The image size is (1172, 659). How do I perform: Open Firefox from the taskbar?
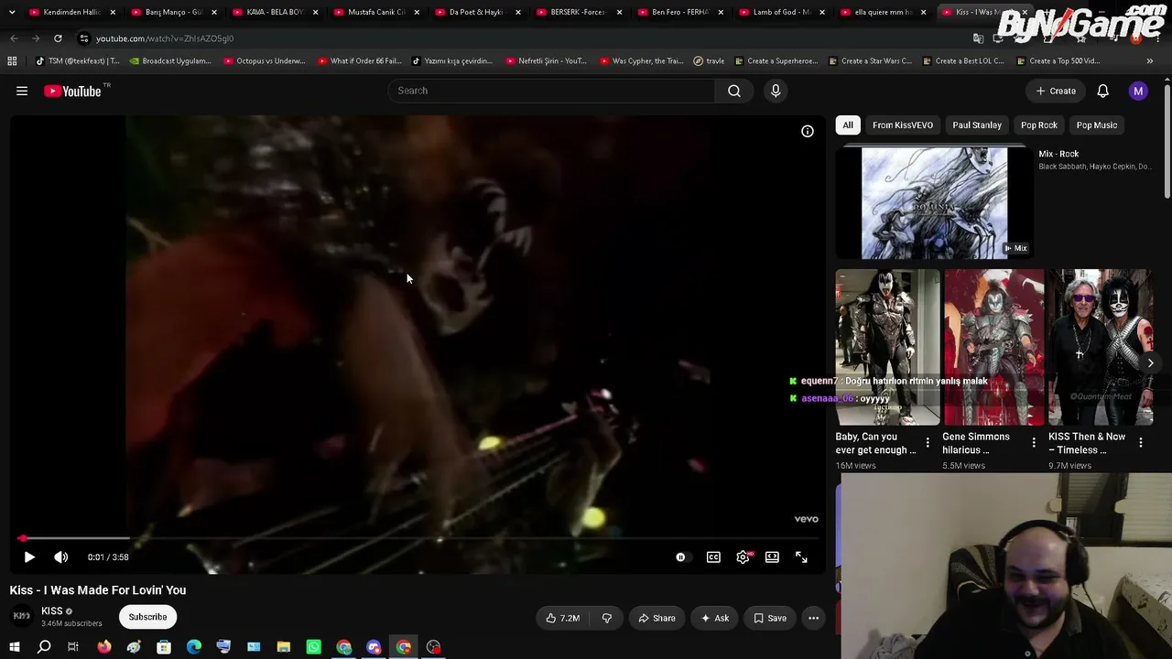[x=104, y=647]
